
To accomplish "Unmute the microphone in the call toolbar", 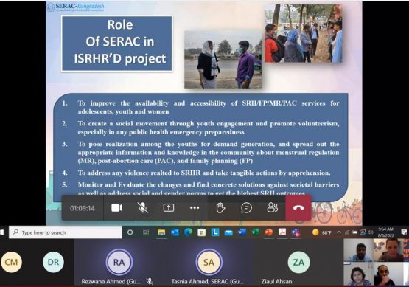I will [x=143, y=208].
